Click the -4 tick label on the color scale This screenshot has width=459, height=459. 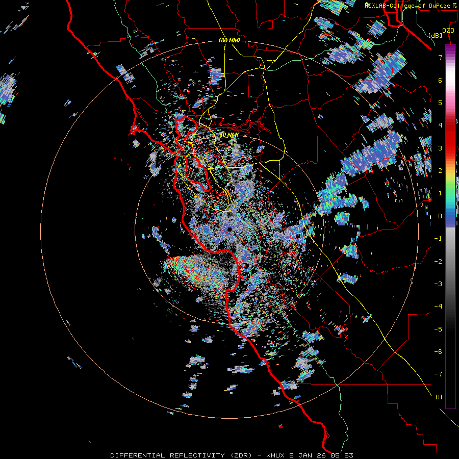coord(438,307)
